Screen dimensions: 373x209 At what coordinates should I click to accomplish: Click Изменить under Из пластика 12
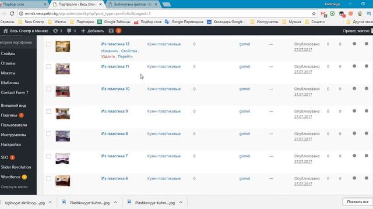110,51
